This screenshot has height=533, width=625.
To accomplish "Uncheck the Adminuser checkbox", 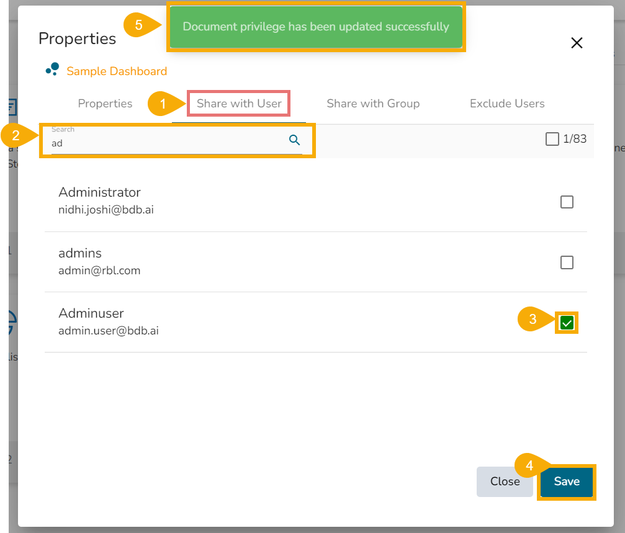I will tap(567, 323).
